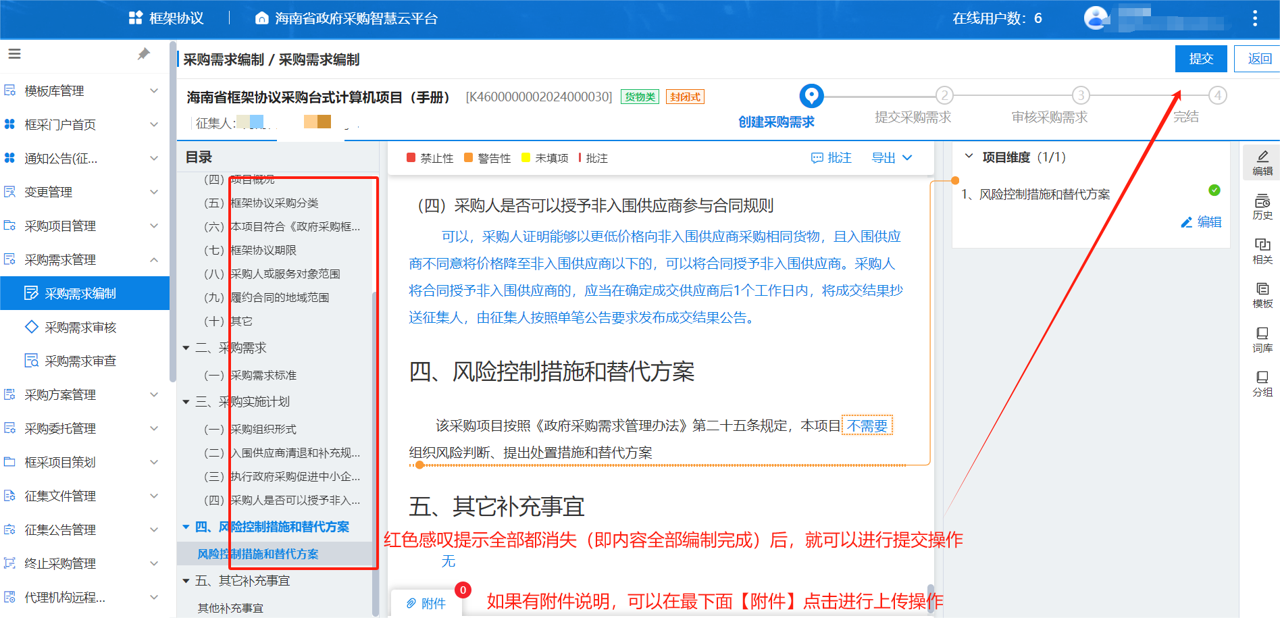Open 采购方案管理 menu item
This screenshot has width=1280, height=618.
click(x=84, y=394)
